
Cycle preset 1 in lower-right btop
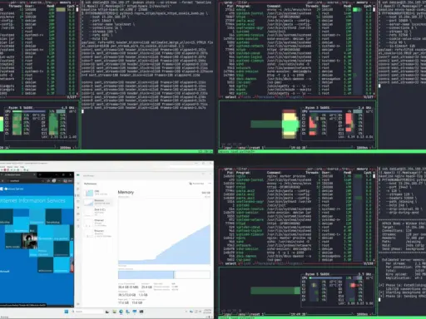257,314
